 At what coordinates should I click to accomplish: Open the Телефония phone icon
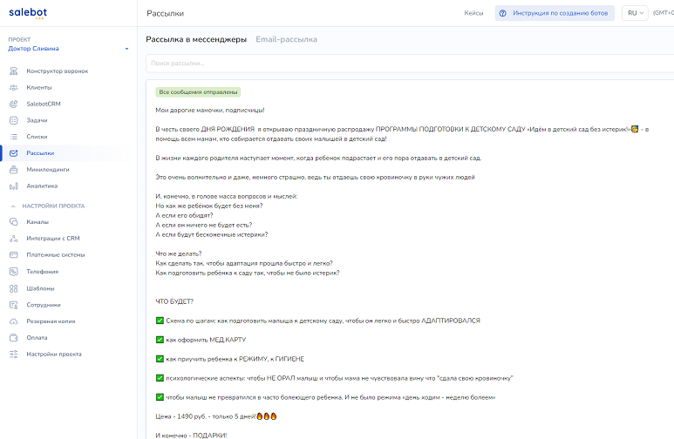pyautogui.click(x=14, y=271)
